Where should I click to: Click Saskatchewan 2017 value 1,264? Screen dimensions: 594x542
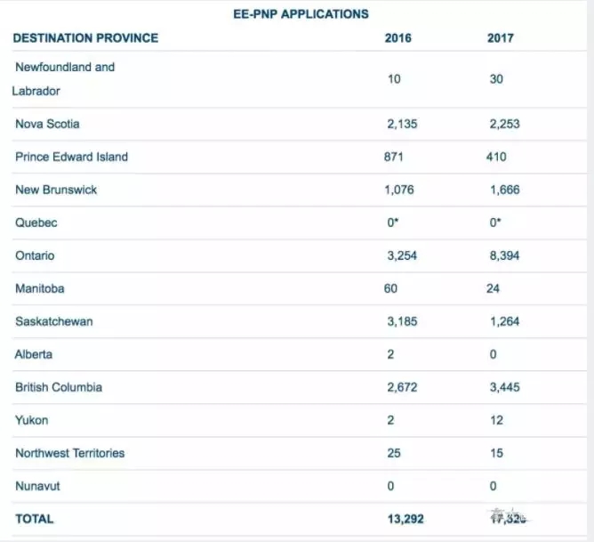tap(505, 322)
